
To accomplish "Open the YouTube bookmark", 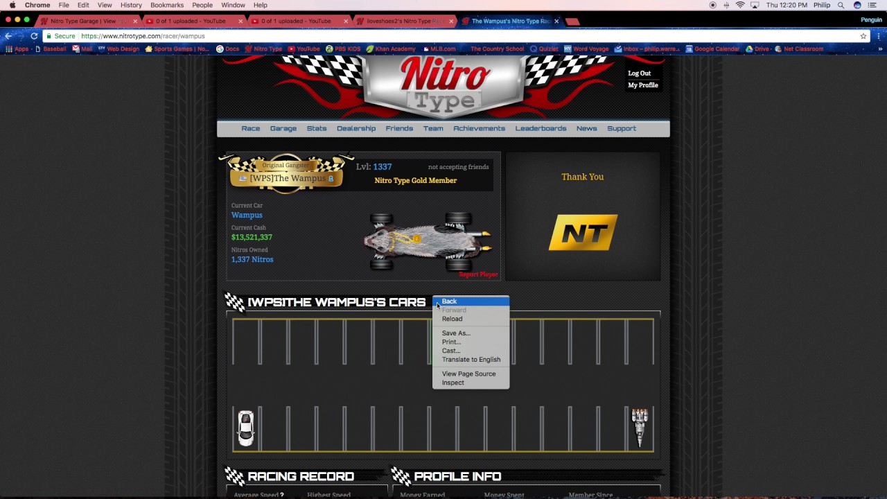I will [x=304, y=49].
